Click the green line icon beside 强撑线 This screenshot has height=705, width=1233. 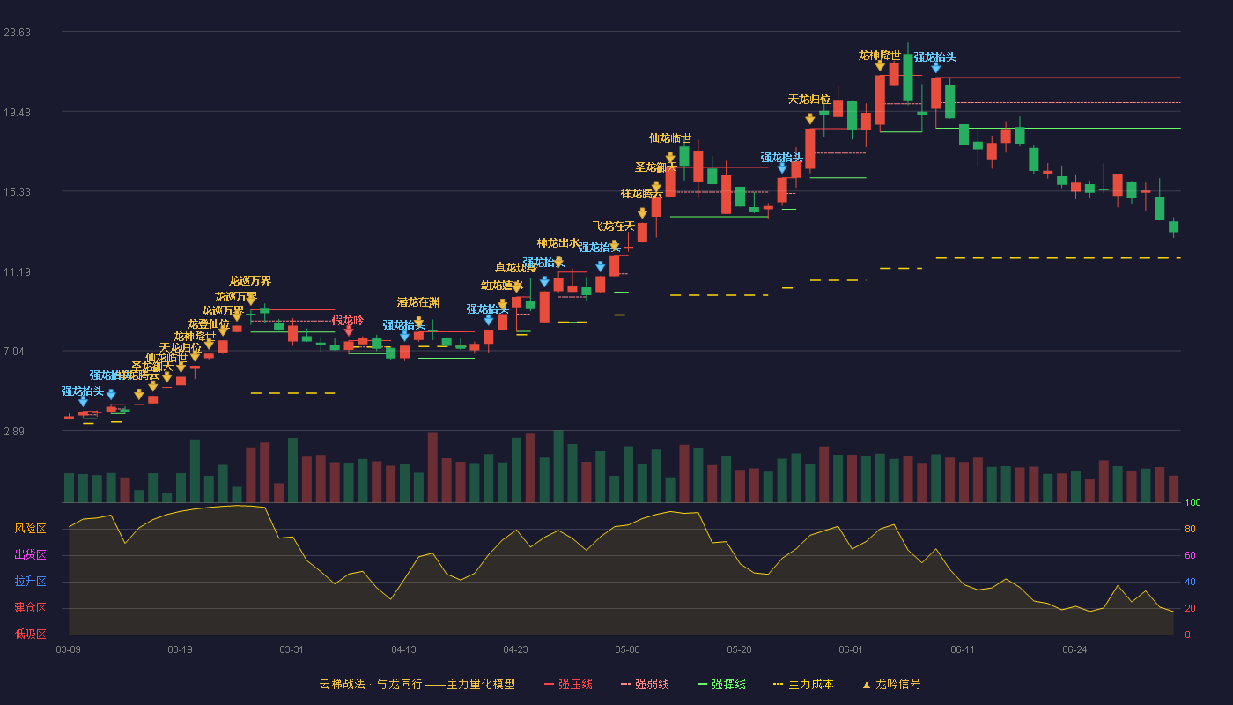pyautogui.click(x=702, y=685)
